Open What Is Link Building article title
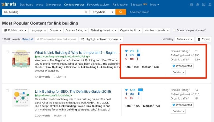Viewport: 214px width, 122px height. 77,53
